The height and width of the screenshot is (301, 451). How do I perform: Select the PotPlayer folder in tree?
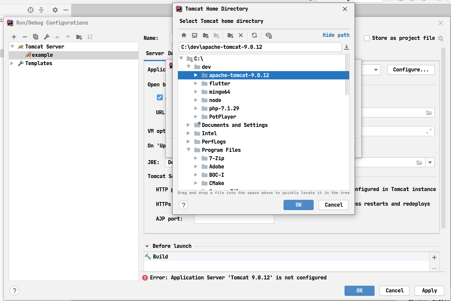(222, 117)
